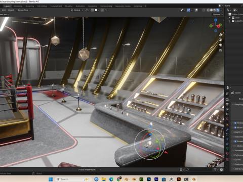Open the Object properties tab
The width and height of the screenshot is (243, 182).
pyautogui.click(x=227, y=125)
